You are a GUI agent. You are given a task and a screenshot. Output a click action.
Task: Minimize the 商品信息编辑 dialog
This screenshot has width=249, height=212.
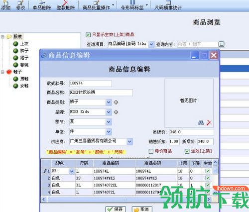(194, 55)
